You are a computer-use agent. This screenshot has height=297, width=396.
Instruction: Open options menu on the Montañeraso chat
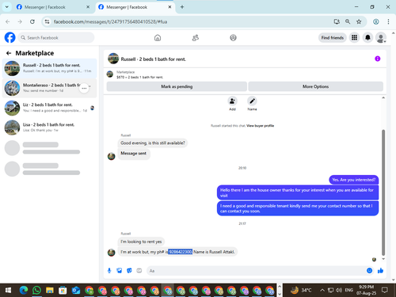(84, 88)
